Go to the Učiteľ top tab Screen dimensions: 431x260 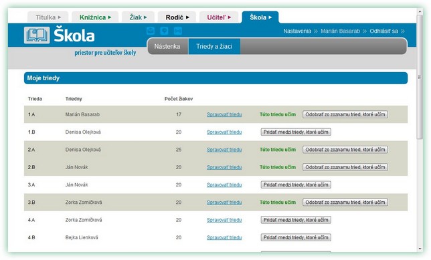click(219, 17)
